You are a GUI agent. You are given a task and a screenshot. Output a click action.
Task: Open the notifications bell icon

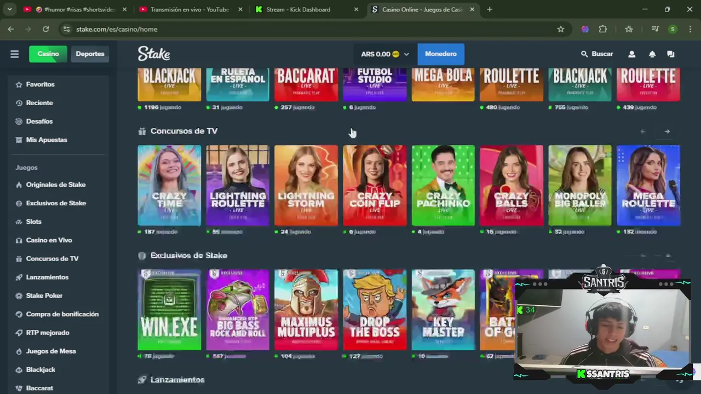tap(652, 54)
